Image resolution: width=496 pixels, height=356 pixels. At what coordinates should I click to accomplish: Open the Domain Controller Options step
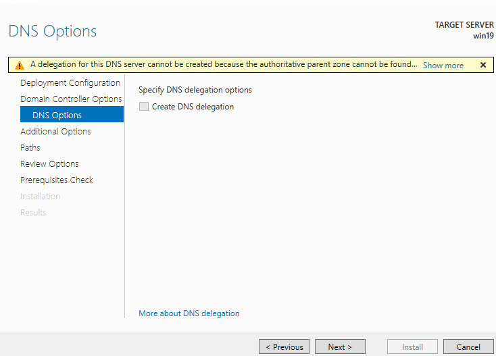point(71,99)
